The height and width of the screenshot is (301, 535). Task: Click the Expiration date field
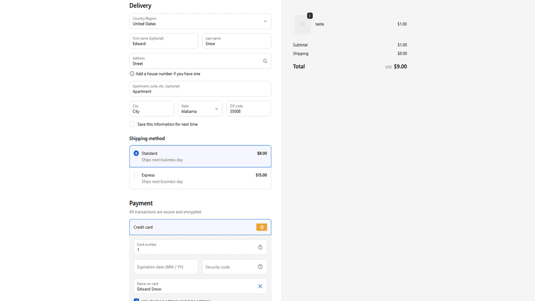(166, 267)
